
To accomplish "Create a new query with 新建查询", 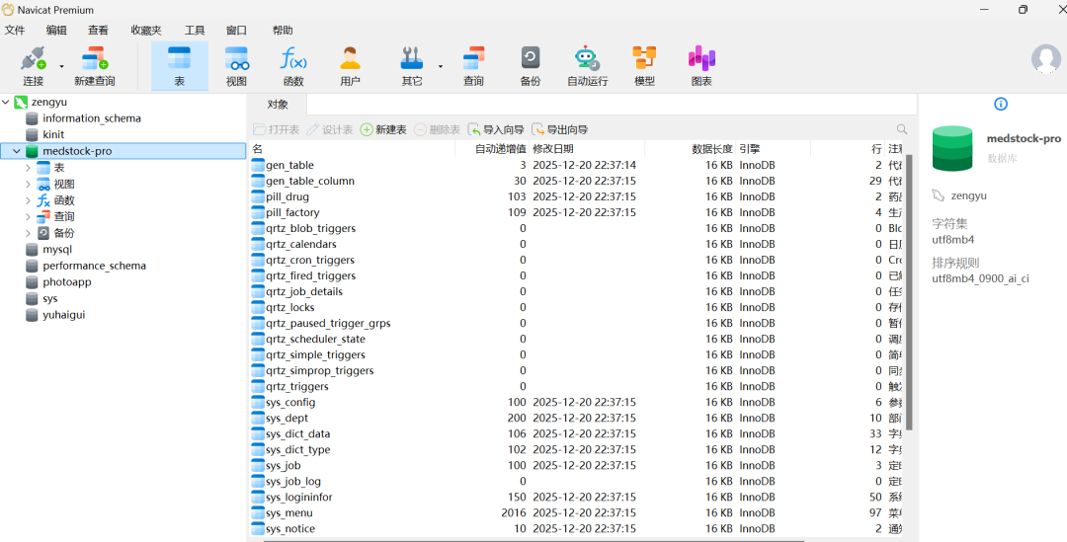I will tap(95, 66).
